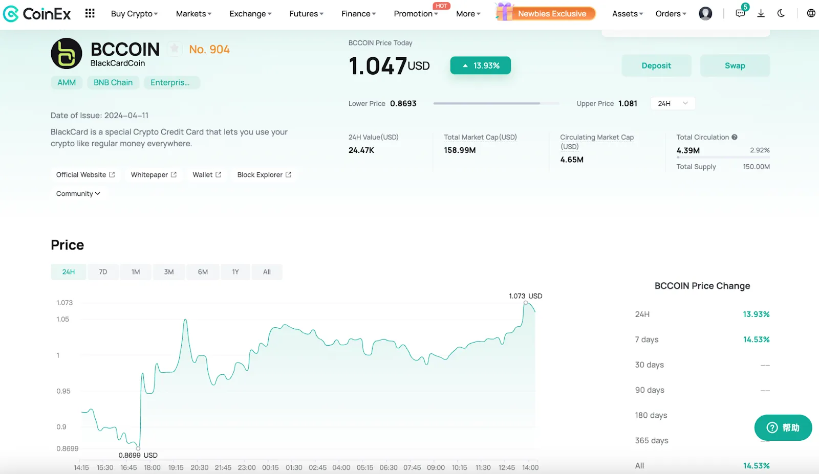This screenshot has width=819, height=474.
Task: Click the lower-upper price range bar
Action: coord(497,103)
